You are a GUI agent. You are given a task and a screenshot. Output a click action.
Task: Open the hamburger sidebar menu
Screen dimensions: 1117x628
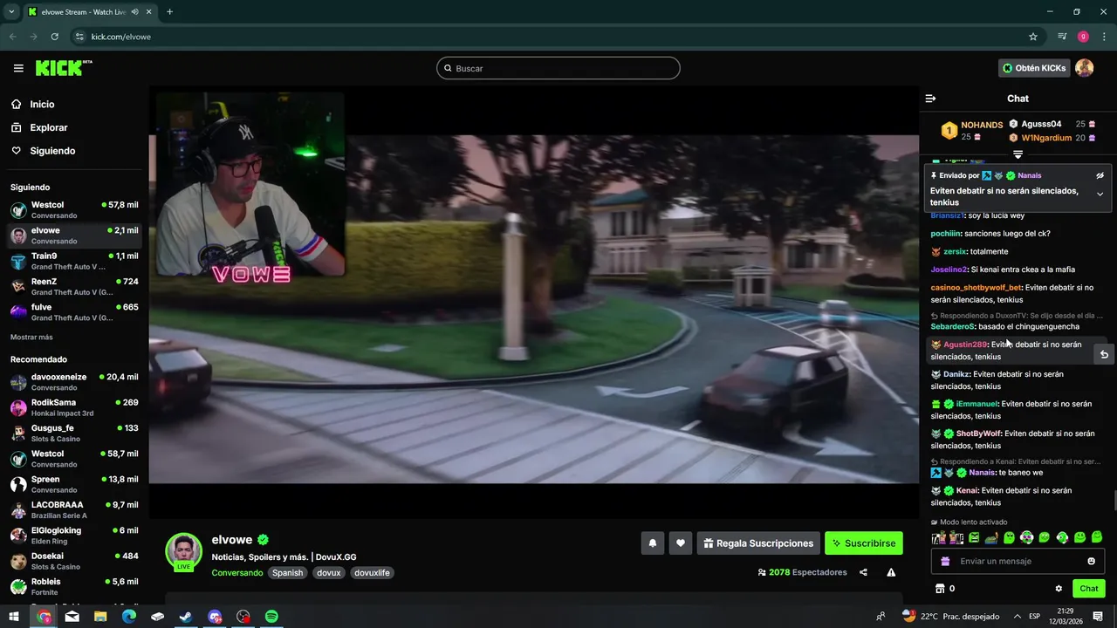tap(18, 68)
